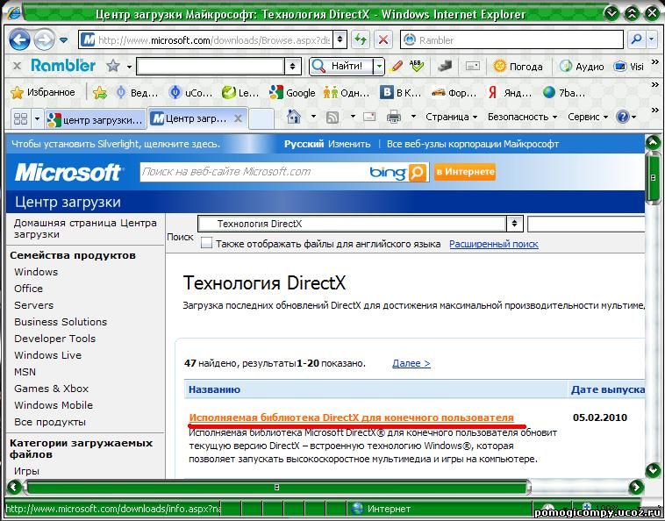Switch to the центр загрузки Google tab
Image resolution: width=665 pixels, height=521 pixels.
coord(96,120)
